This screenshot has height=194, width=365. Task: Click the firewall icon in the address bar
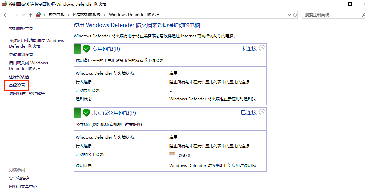click(39, 15)
